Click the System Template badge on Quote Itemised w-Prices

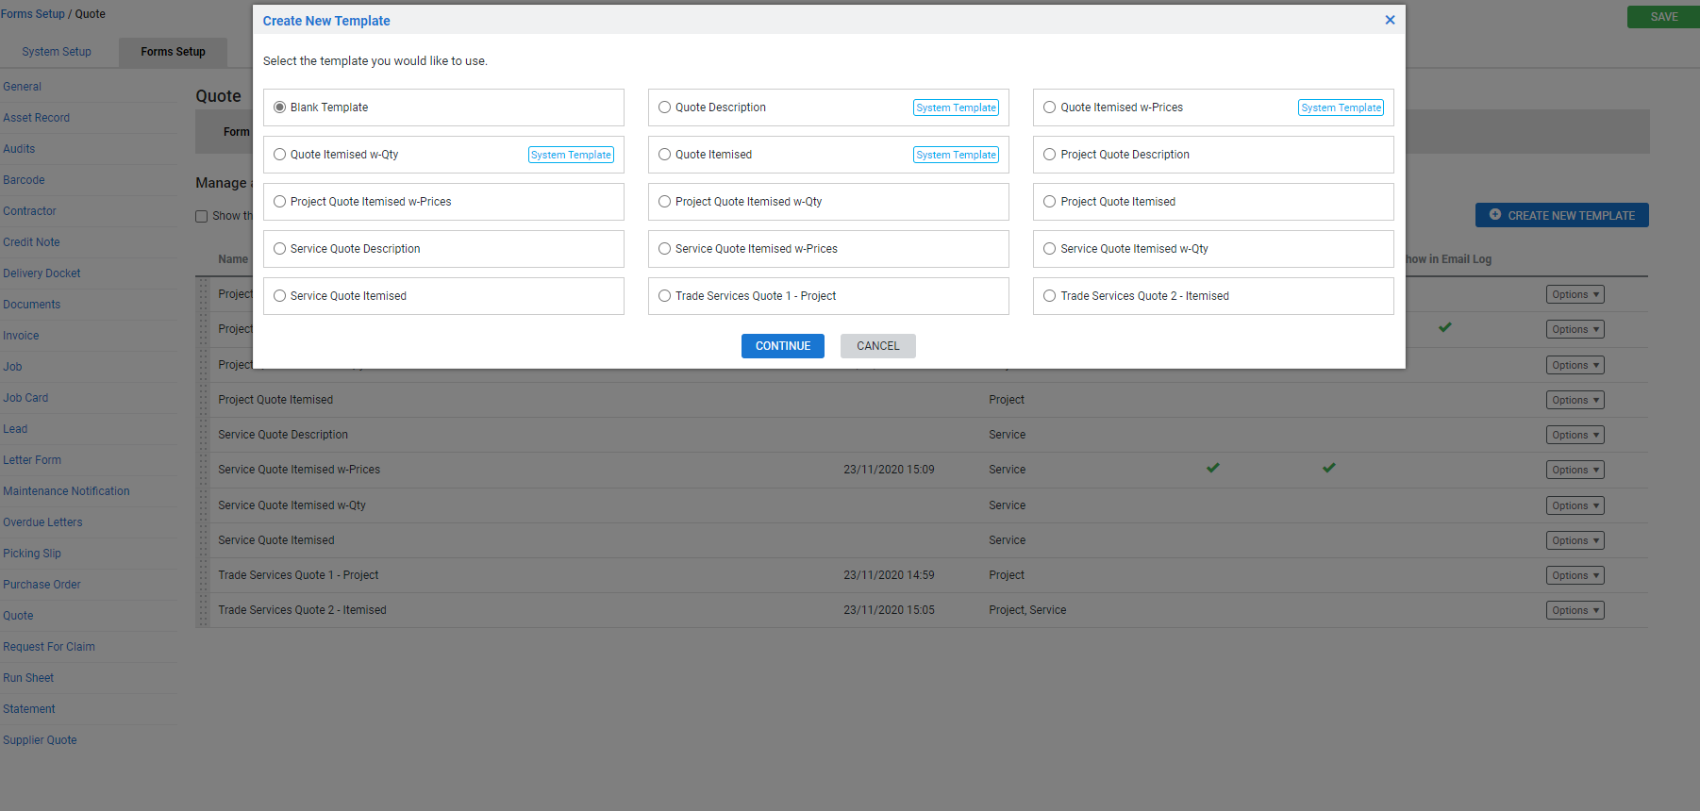click(1340, 108)
